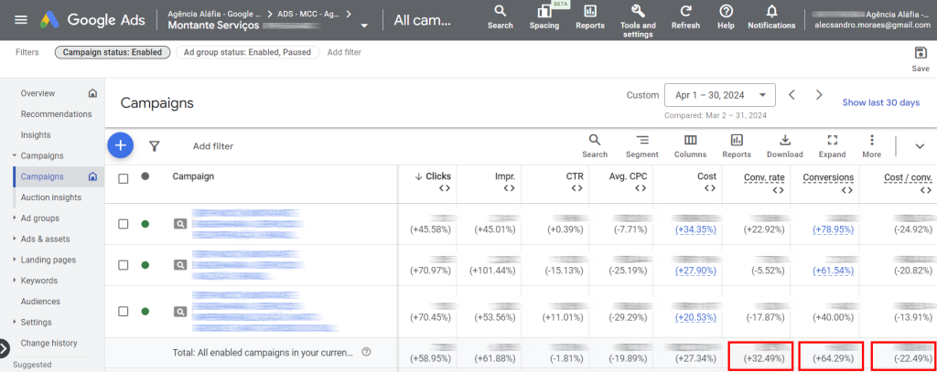Open the Segment tool
This screenshot has width=937, height=372.
(641, 145)
